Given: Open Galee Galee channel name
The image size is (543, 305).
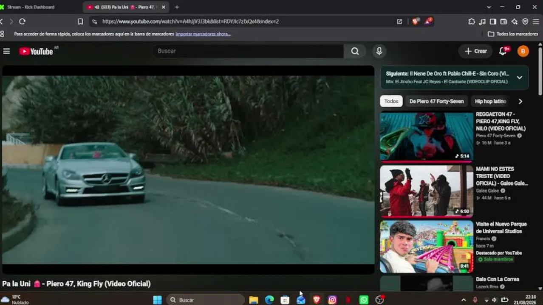Looking at the screenshot, I should click(487, 191).
